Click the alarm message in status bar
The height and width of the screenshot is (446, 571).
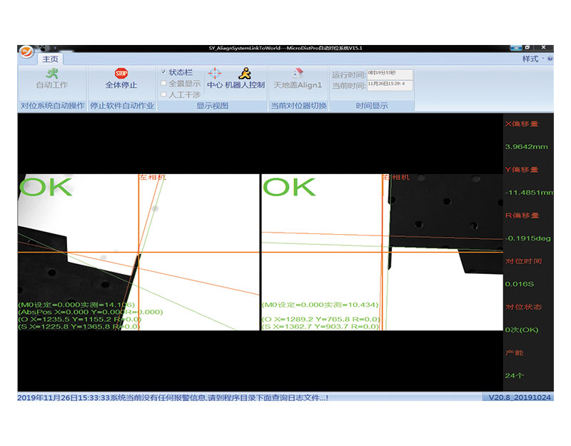click(x=171, y=397)
